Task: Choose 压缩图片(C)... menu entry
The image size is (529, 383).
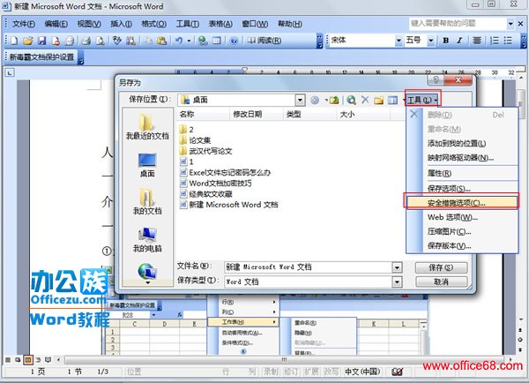Action: pyautogui.click(x=462, y=232)
